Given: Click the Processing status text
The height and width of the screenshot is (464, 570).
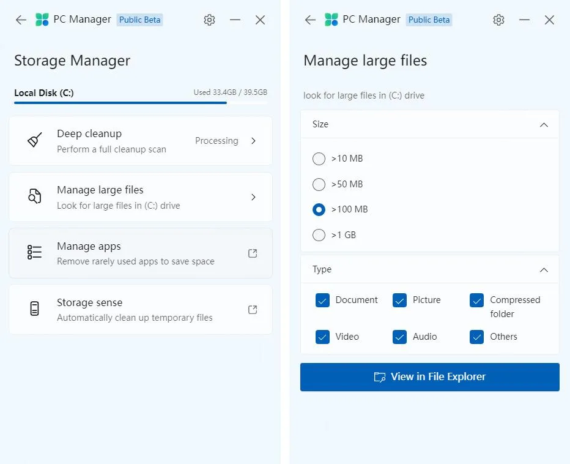Looking at the screenshot, I should 217,141.
